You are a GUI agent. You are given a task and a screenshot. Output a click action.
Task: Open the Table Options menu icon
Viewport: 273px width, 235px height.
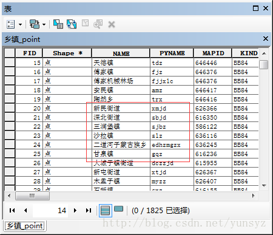(x=10, y=24)
